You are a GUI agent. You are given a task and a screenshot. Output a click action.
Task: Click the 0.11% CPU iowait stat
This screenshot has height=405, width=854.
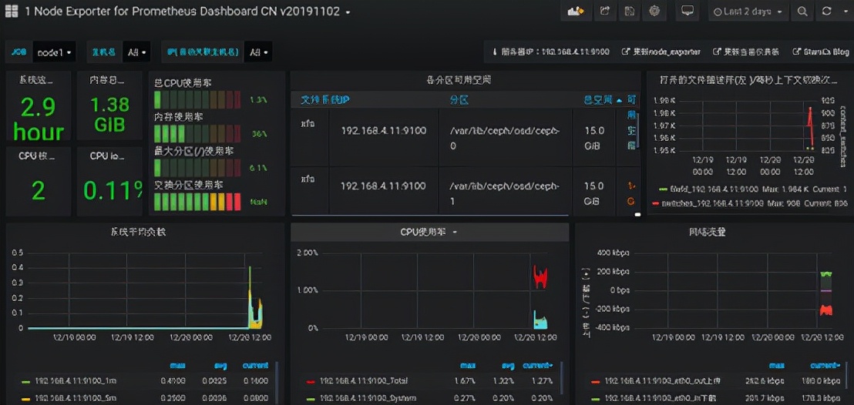(113, 190)
